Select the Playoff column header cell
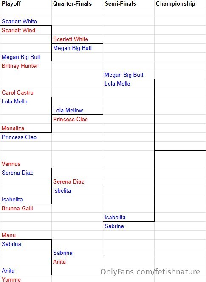This screenshot has height=282, width=206. (26, 3)
